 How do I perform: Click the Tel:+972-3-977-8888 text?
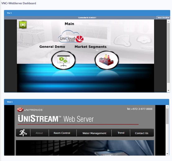click(140, 109)
